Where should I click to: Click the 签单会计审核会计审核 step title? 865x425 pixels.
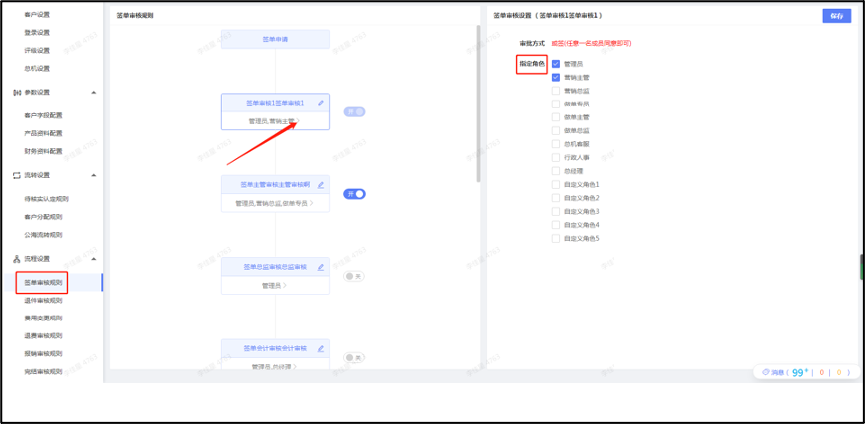[x=275, y=349]
